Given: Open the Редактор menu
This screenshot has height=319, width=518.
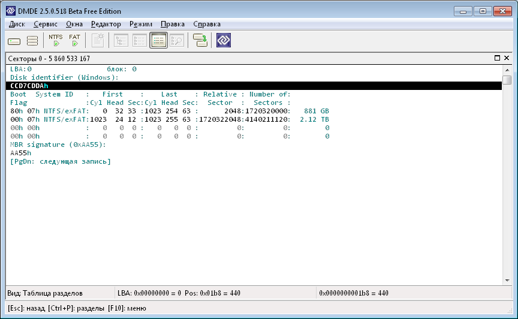Looking at the screenshot, I should [106, 24].
